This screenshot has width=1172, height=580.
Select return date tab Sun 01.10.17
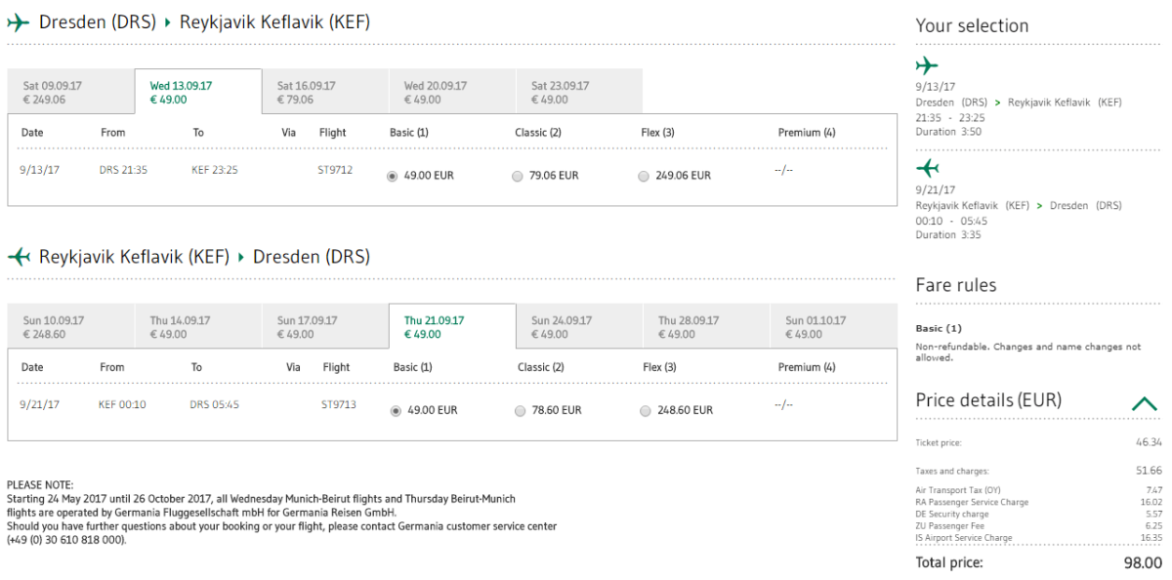[833, 327]
